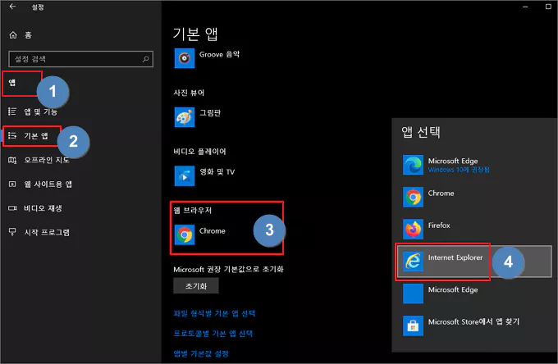
Task: Click the Microsoft Store bag icon
Action: click(413, 325)
